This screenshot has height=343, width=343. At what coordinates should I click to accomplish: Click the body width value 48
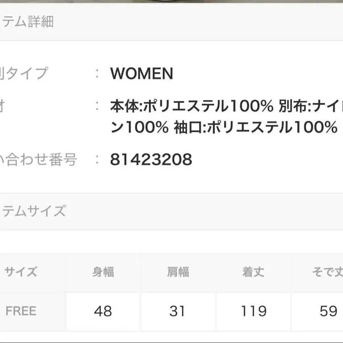[103, 311]
